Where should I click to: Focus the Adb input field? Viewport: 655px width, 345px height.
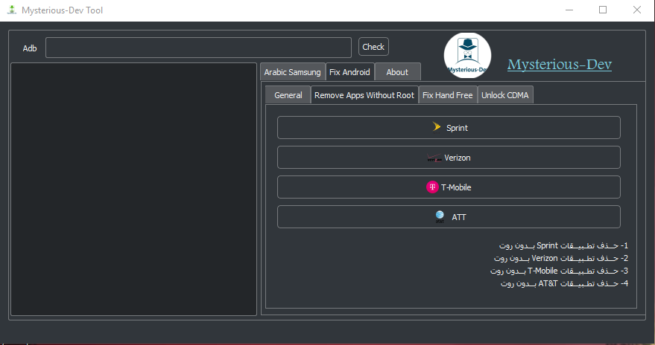click(198, 48)
